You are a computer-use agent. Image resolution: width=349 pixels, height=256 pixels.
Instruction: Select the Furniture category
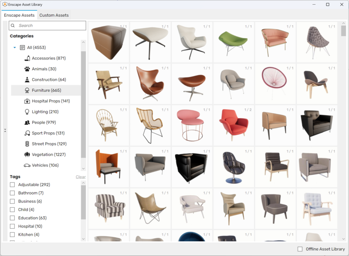tap(46, 90)
